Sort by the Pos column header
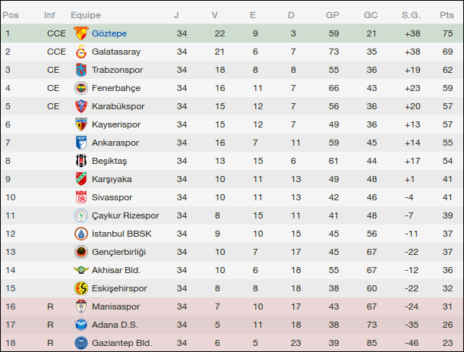The width and height of the screenshot is (464, 352). point(11,14)
